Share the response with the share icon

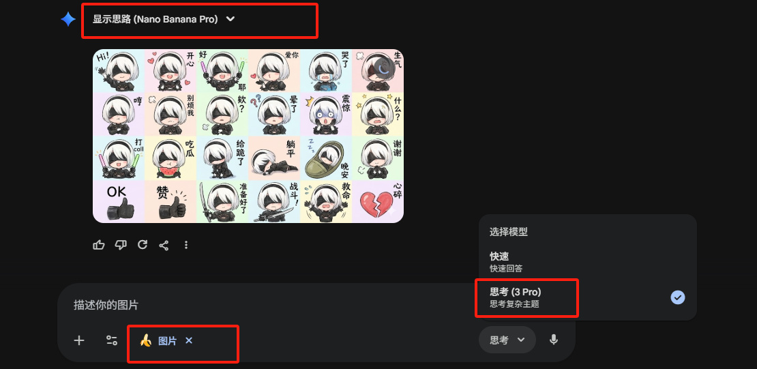[164, 246]
